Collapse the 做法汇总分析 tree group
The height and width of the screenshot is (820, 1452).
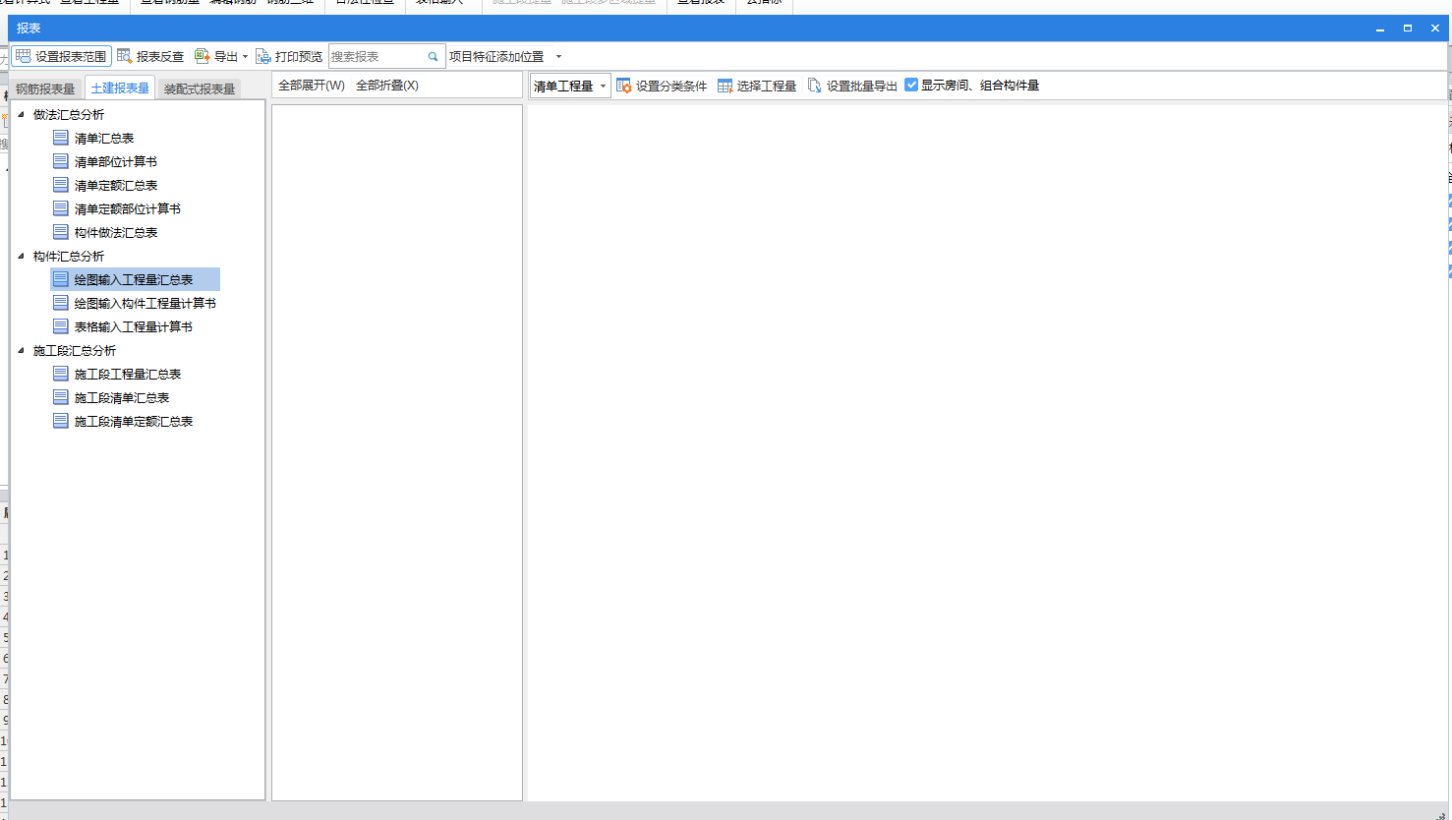[21, 115]
